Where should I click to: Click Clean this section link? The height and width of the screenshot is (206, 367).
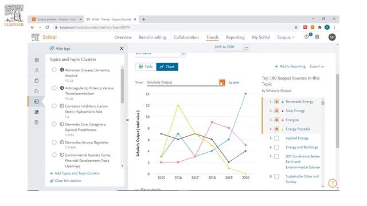click(65, 181)
